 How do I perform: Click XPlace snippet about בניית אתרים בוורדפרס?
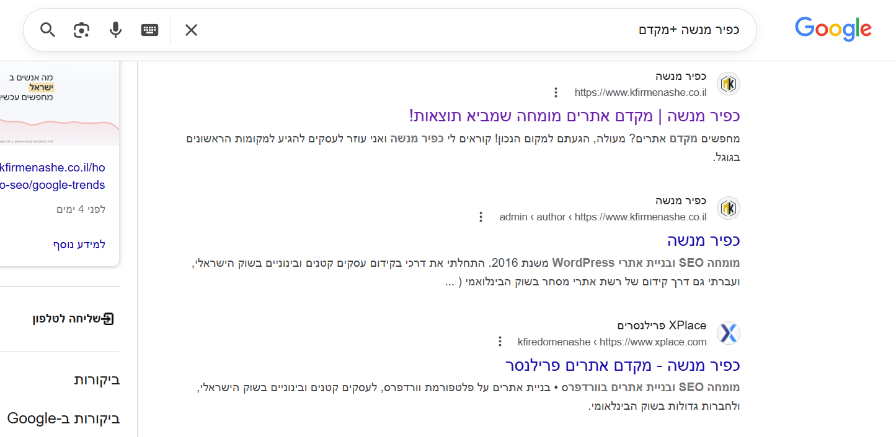click(469, 397)
